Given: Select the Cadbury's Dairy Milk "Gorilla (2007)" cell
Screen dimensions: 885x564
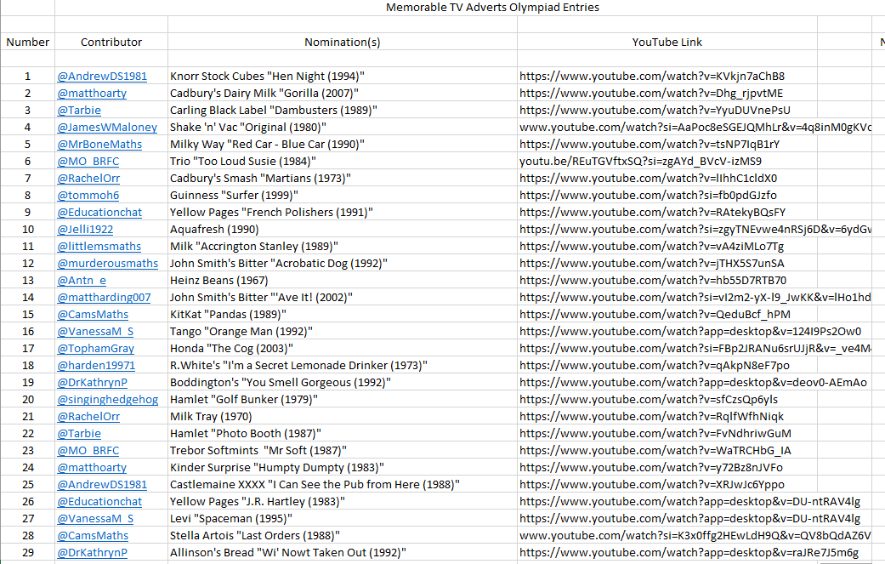Looking at the screenshot, I should pos(343,94).
